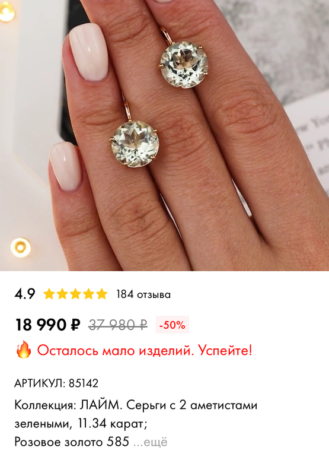329x457 pixels.
Task: Select the third rating star
Action: [75, 294]
